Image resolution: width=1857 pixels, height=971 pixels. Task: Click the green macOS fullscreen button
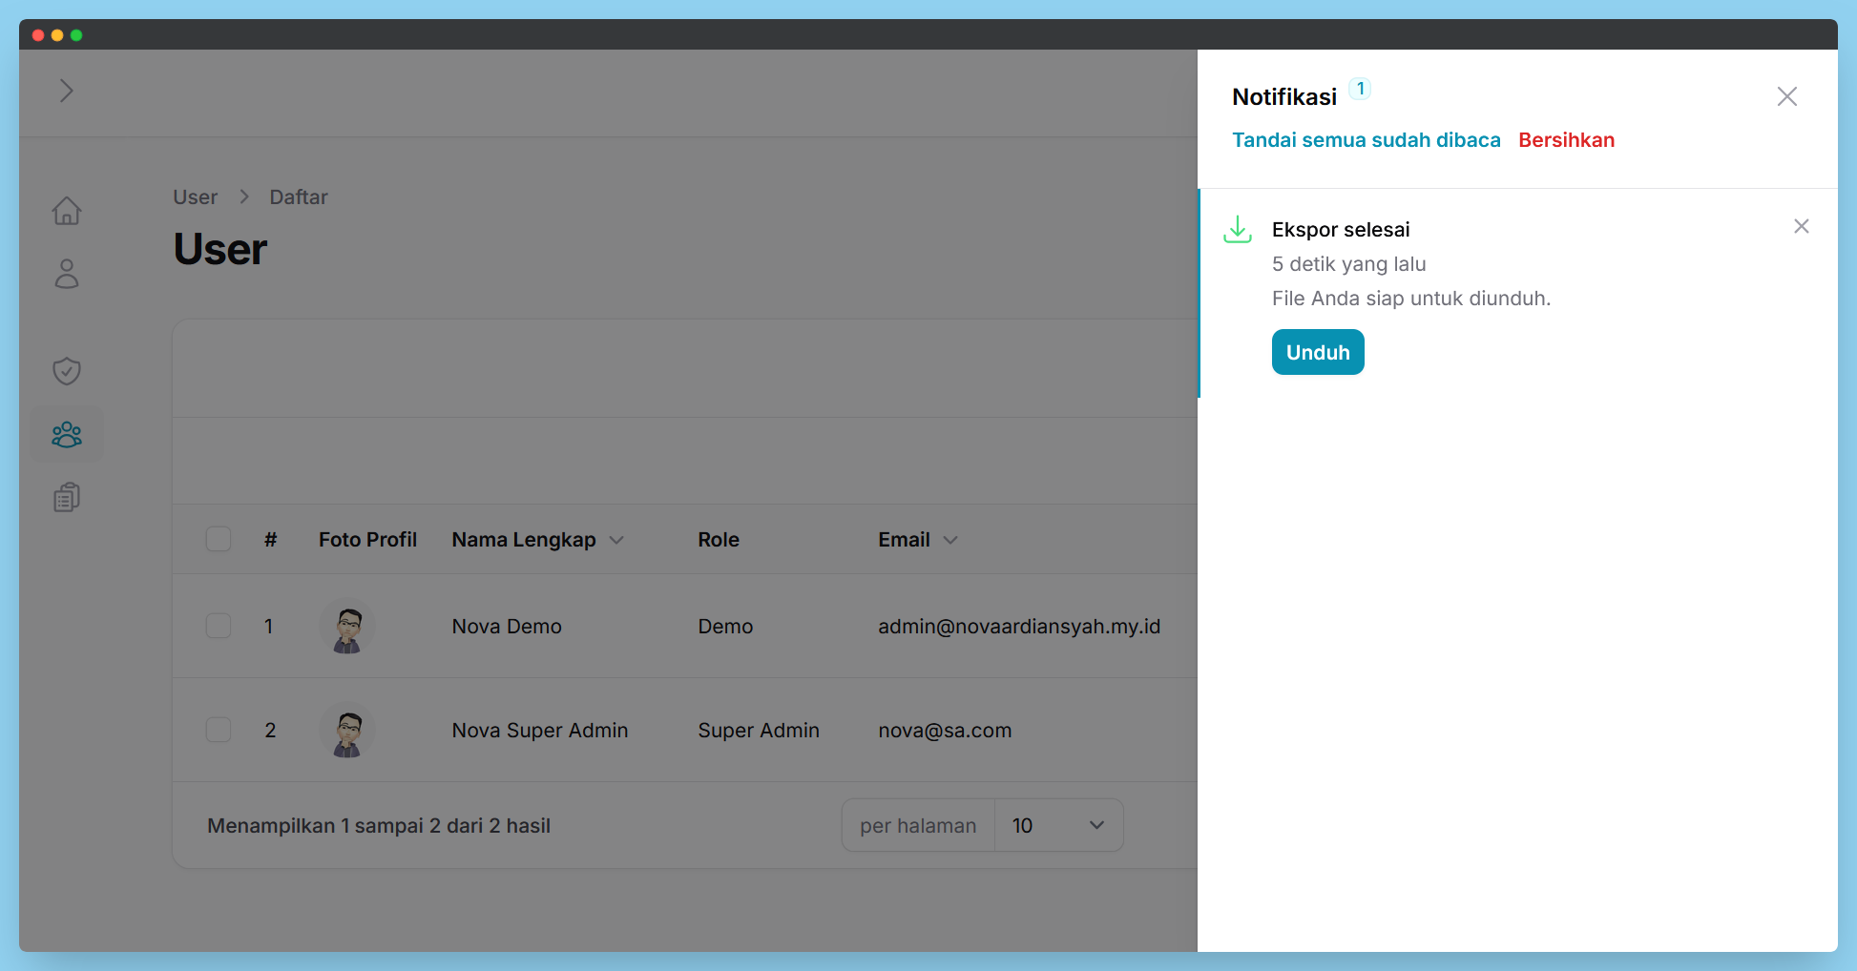[x=76, y=35]
